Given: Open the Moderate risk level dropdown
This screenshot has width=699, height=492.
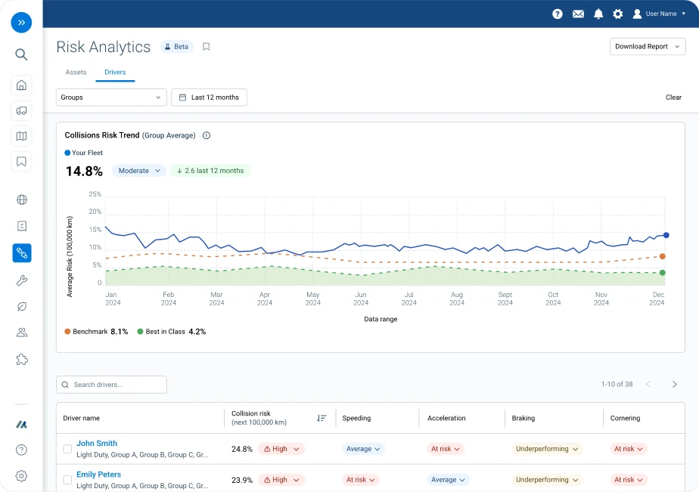Looking at the screenshot, I should coord(139,171).
